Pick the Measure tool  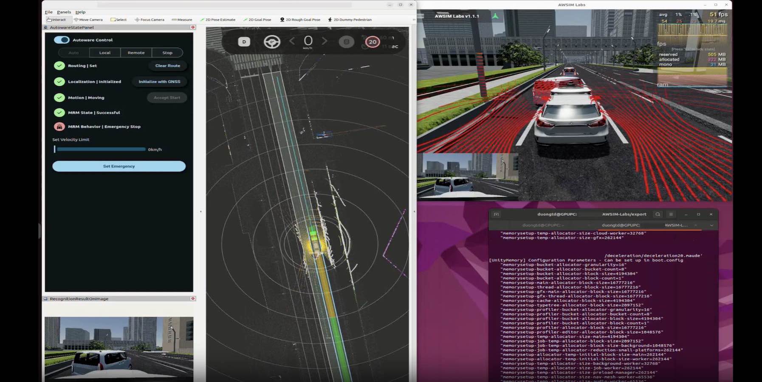(182, 20)
